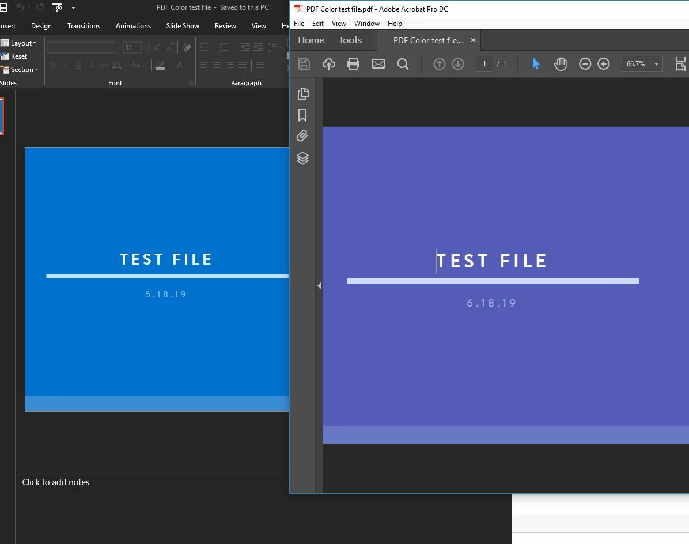Click the Reset slide button

point(14,56)
